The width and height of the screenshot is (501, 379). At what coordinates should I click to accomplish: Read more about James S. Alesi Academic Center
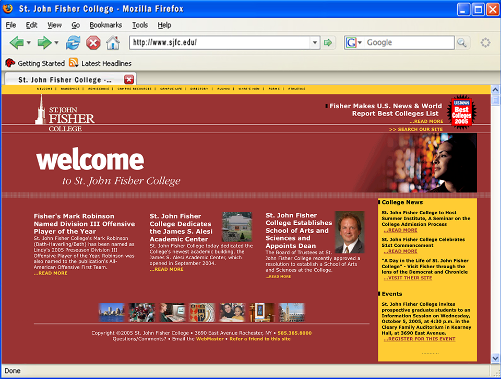pos(166,269)
